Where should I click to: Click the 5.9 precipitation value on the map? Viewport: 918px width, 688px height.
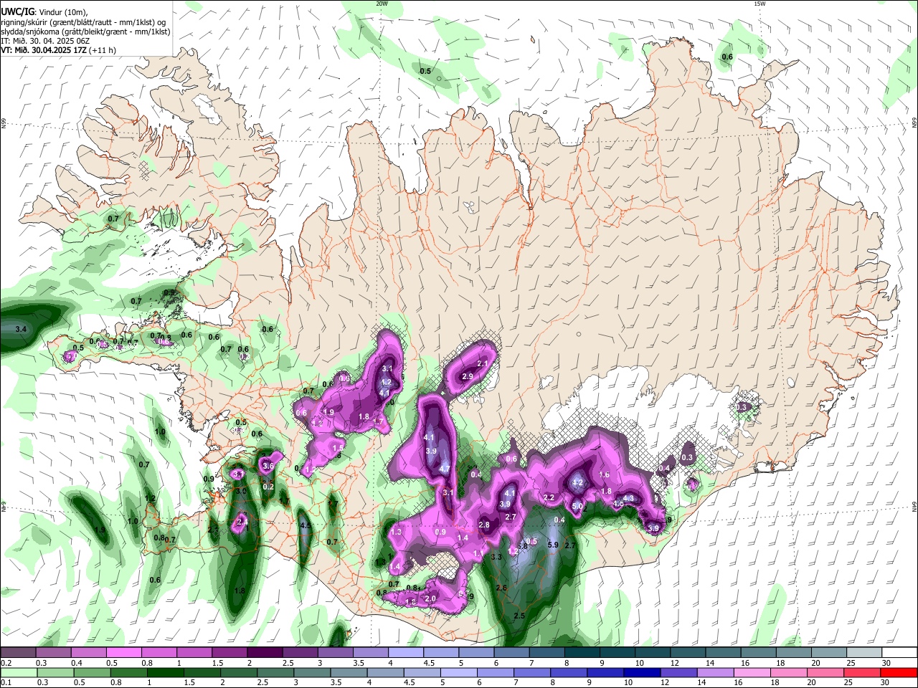pyautogui.click(x=553, y=545)
